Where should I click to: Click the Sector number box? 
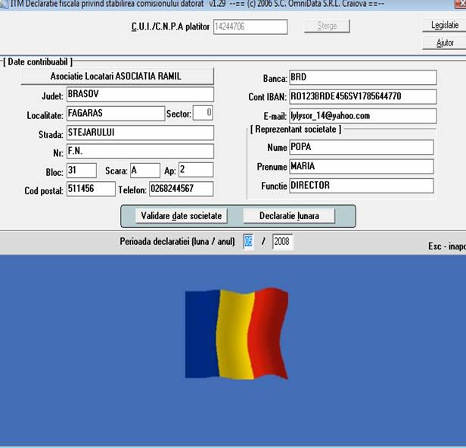203,113
